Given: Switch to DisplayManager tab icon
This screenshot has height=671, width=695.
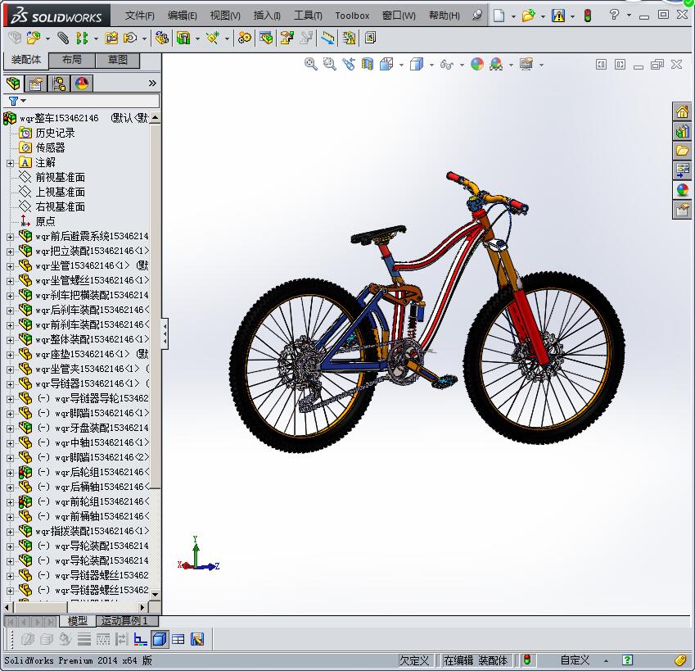Looking at the screenshot, I should click(82, 84).
